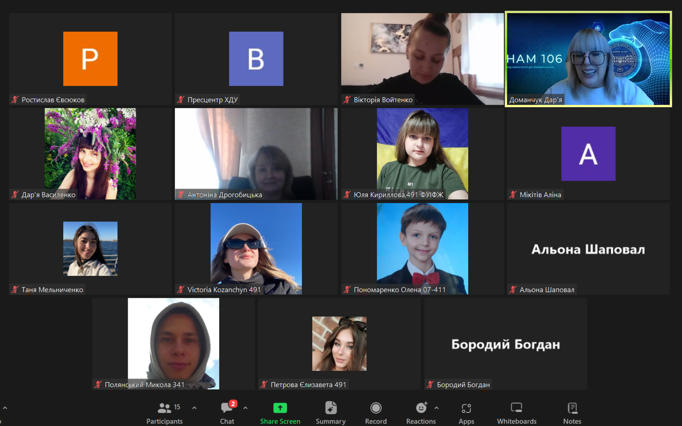The width and height of the screenshot is (682, 426).
Task: Select Мікітів Аліна purple A avatar
Action: [x=588, y=154]
